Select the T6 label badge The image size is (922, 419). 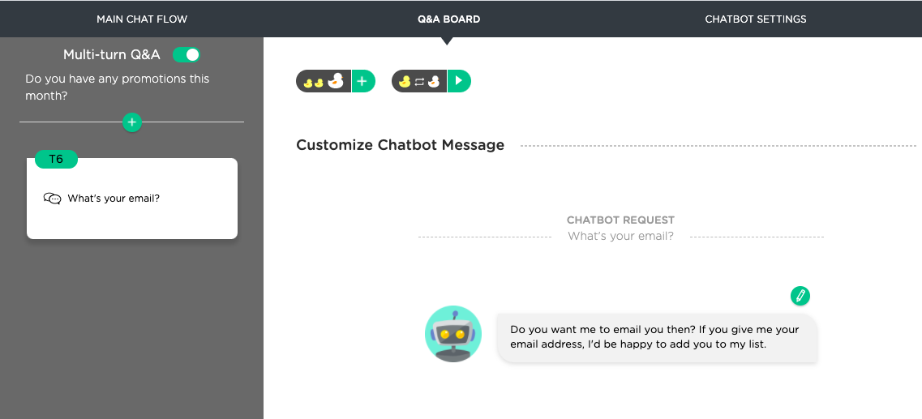click(56, 159)
